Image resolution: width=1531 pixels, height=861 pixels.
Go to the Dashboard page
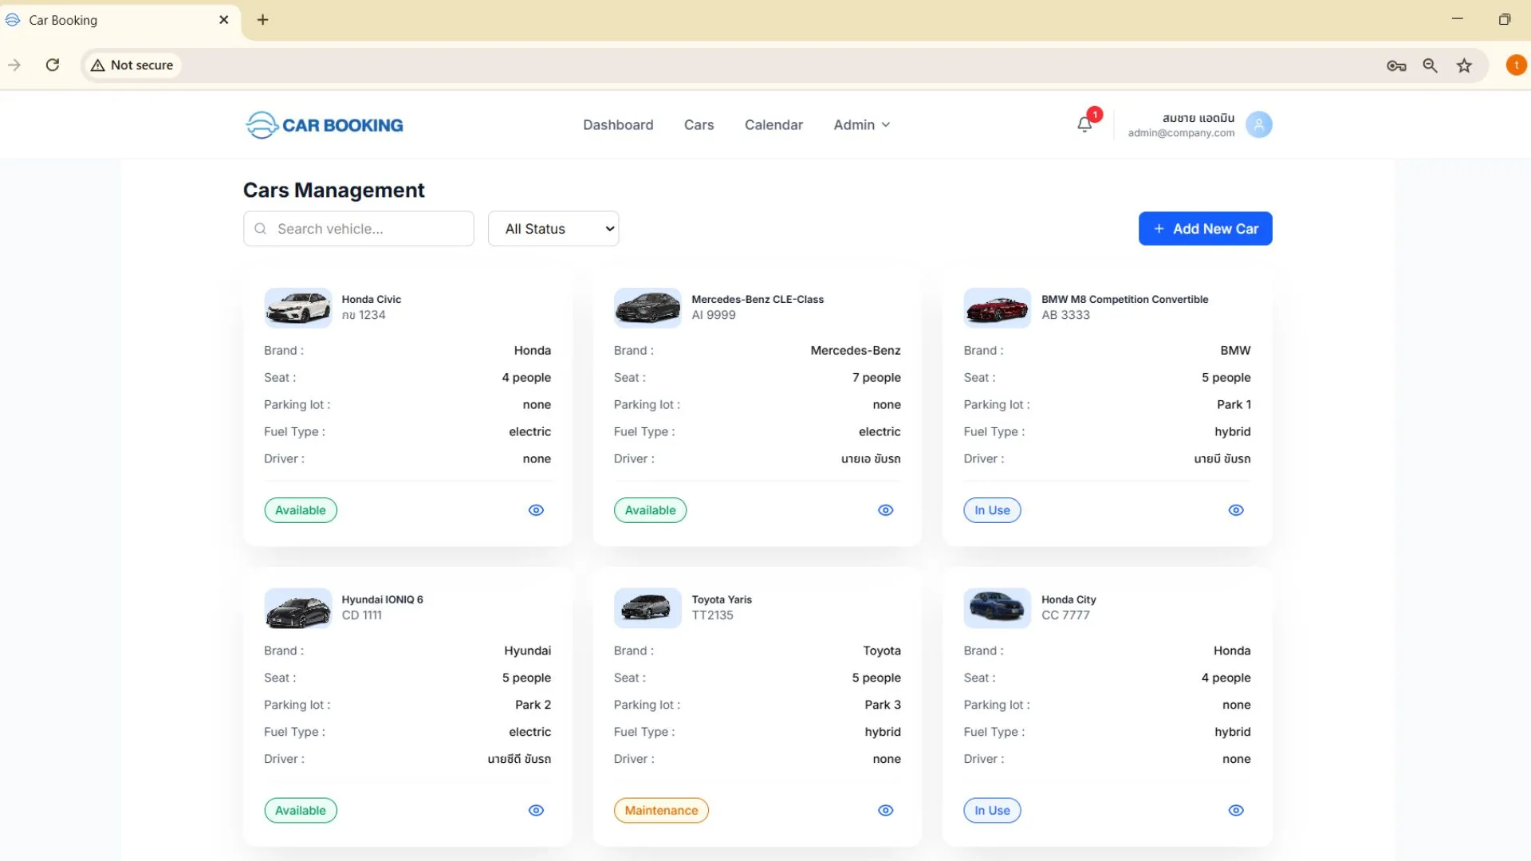pyautogui.click(x=618, y=124)
